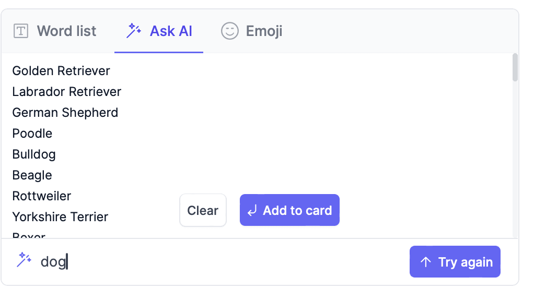Click the sparkle wand icon beside Ask AI
The image size is (534, 289).
tap(134, 31)
